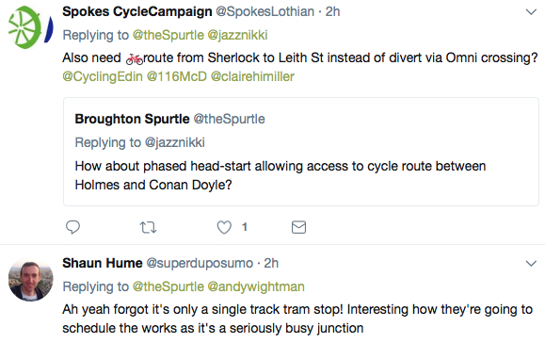
Task: Like the Spokes CycleCampaign tweet
Action: 224,227
